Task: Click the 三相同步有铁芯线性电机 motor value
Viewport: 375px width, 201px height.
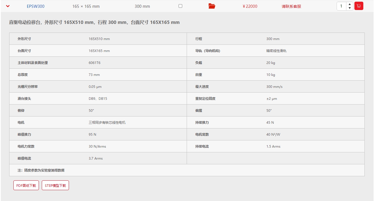Action: pyautogui.click(x=107, y=123)
